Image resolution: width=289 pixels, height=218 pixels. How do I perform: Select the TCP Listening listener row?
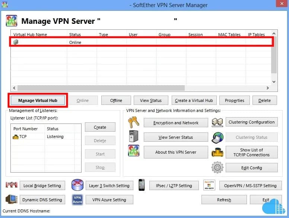pos(46,137)
